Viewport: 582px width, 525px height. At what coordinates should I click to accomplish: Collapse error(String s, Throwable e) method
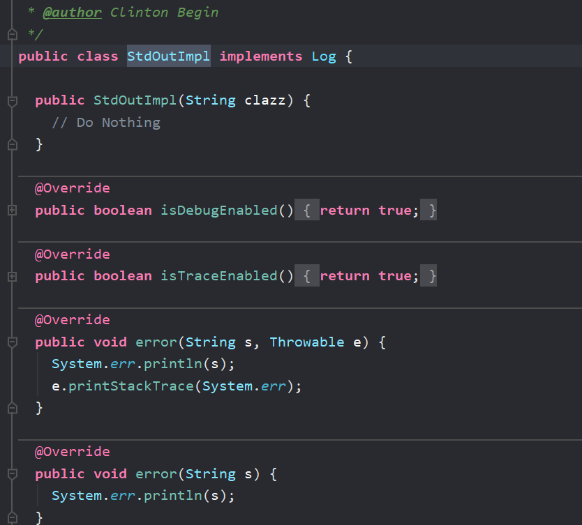pyautogui.click(x=13, y=342)
